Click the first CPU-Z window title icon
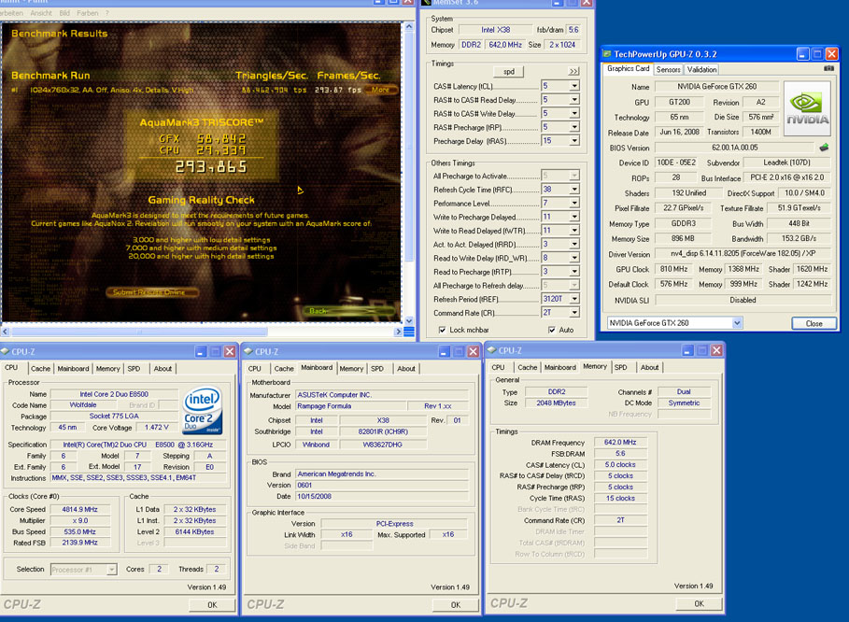 click(6, 351)
